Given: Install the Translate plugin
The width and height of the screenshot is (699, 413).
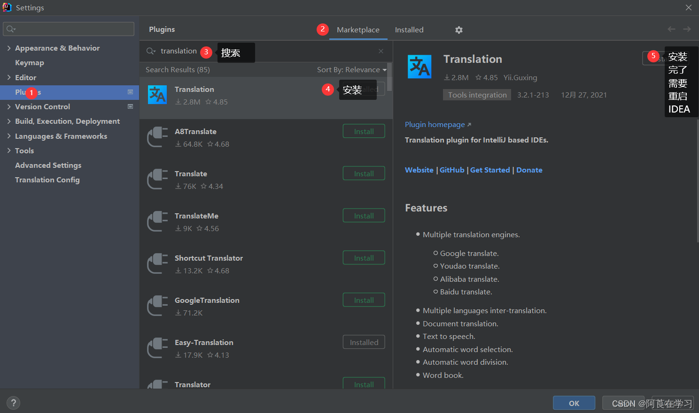Looking at the screenshot, I should pos(364,173).
